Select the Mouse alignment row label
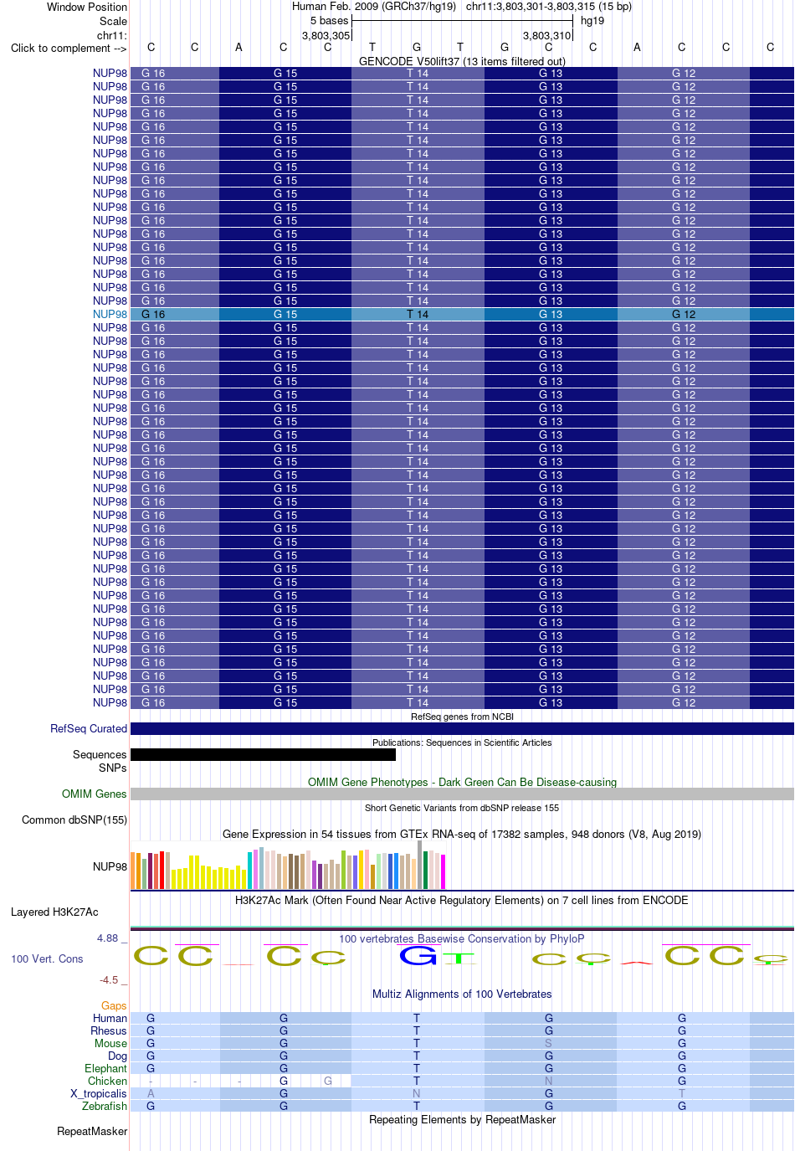Viewport: 795px width, 1151px height. [x=110, y=1043]
